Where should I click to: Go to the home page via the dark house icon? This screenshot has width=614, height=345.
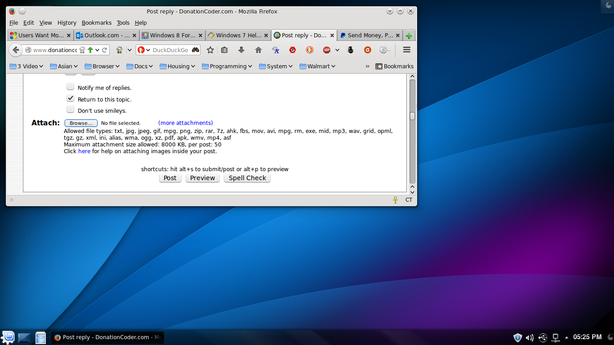[258, 50]
